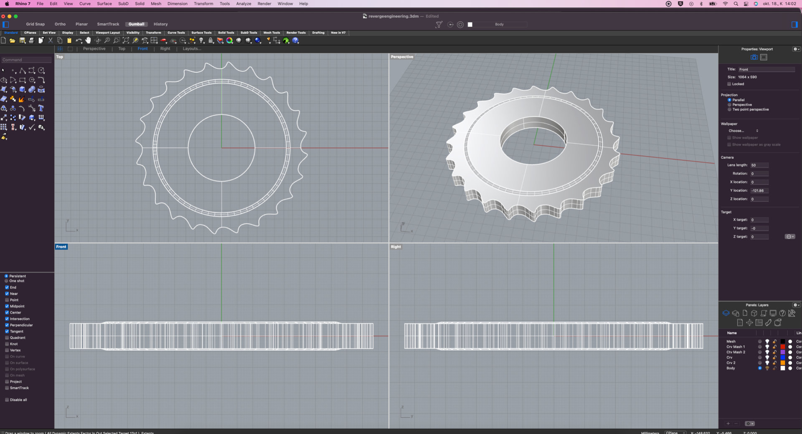Uncheck the Midpoint object snap
The height and width of the screenshot is (434, 802).
(x=7, y=306)
